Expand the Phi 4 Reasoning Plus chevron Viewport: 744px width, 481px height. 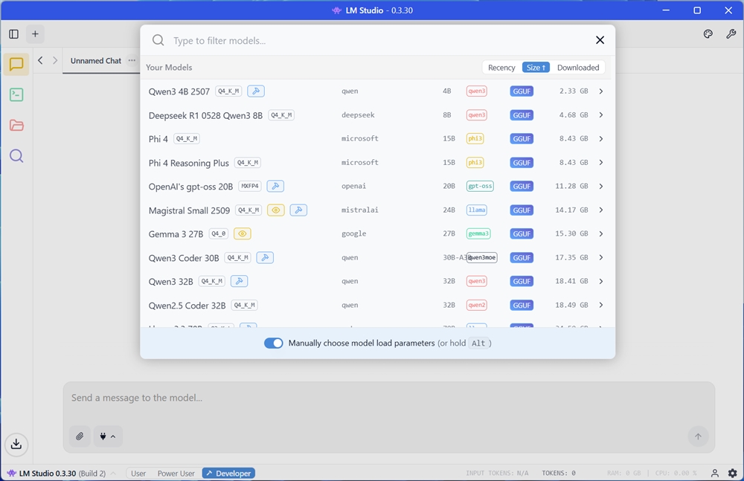pyautogui.click(x=600, y=162)
